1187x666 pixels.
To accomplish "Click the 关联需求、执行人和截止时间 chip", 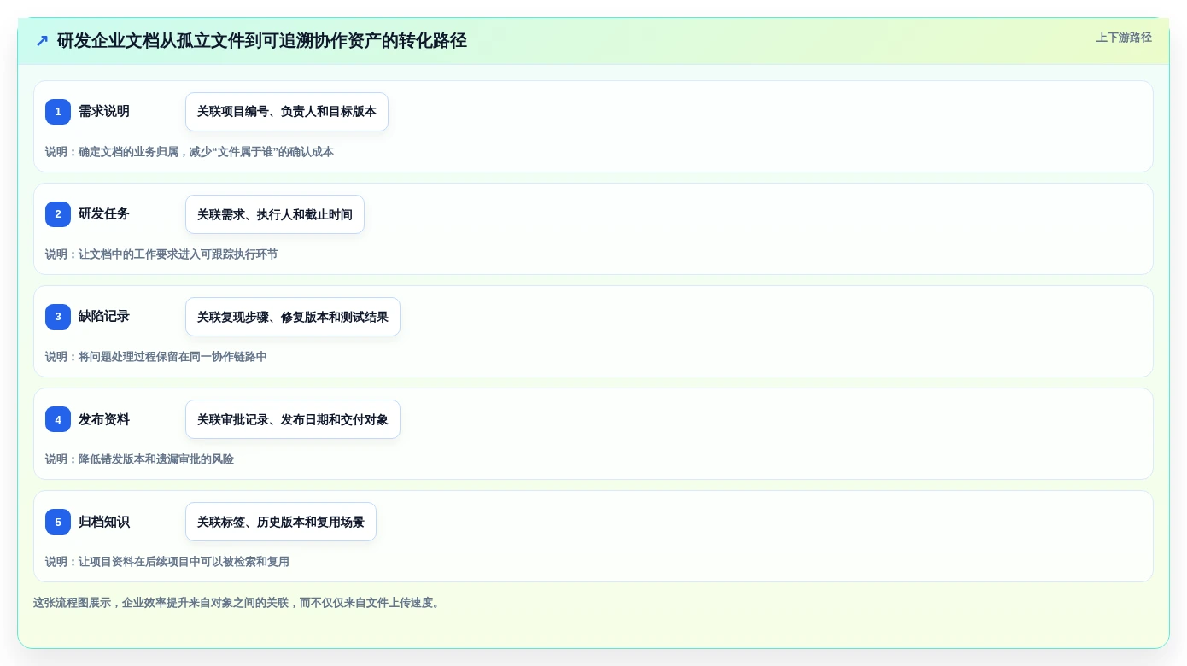I will (x=275, y=214).
